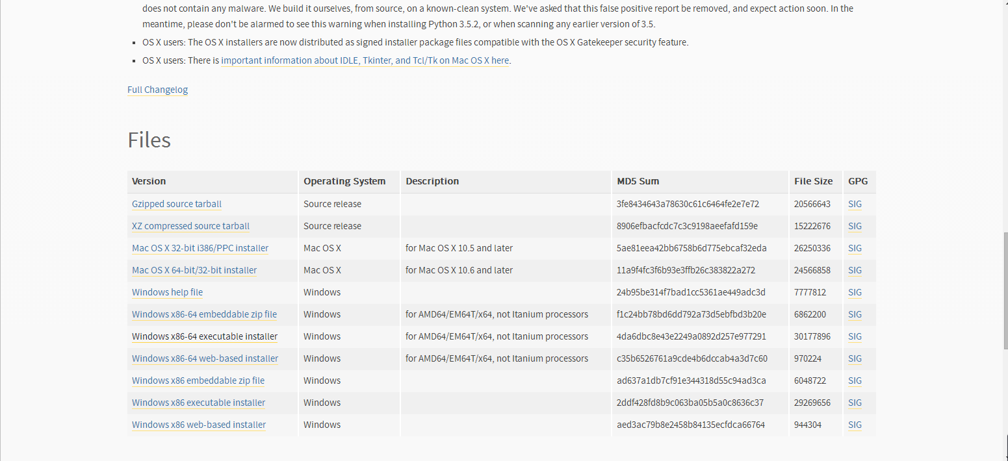Click SIG link for Windows help file
This screenshot has height=461, width=1008.
tap(855, 292)
